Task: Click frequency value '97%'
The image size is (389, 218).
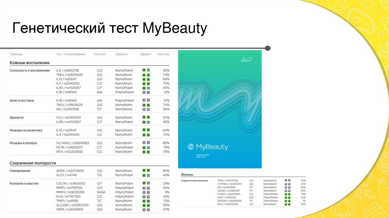Action: (x=166, y=118)
